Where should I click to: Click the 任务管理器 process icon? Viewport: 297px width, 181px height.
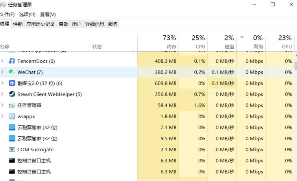[x=12, y=105]
